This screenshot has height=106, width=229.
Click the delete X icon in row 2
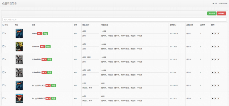219,47
